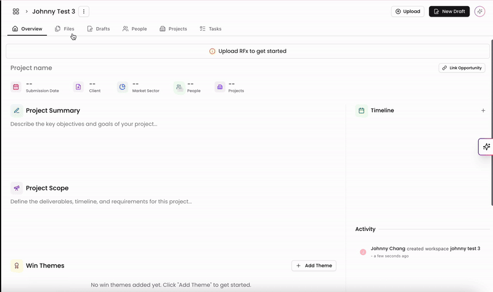The height and width of the screenshot is (292, 493).
Task: Switch to the Overview tab
Action: click(x=27, y=28)
